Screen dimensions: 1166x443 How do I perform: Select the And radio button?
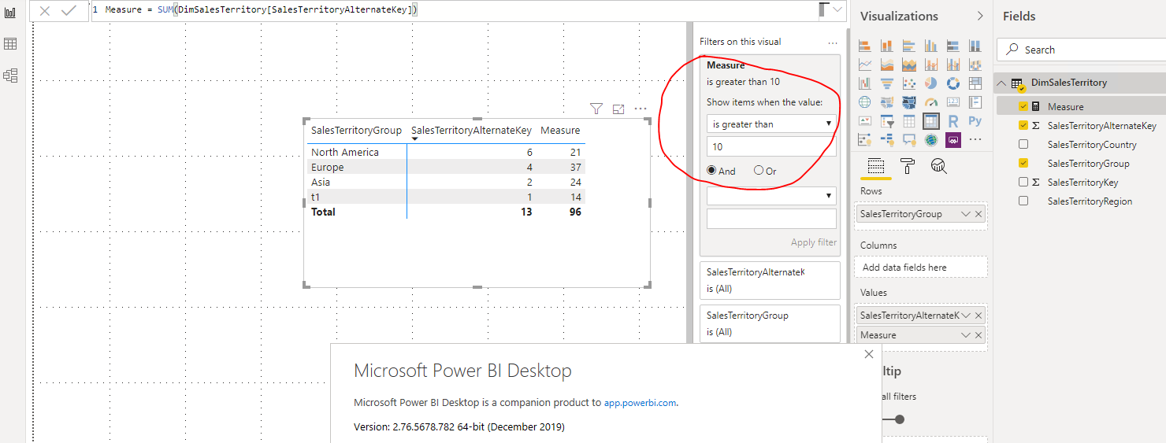pos(711,171)
